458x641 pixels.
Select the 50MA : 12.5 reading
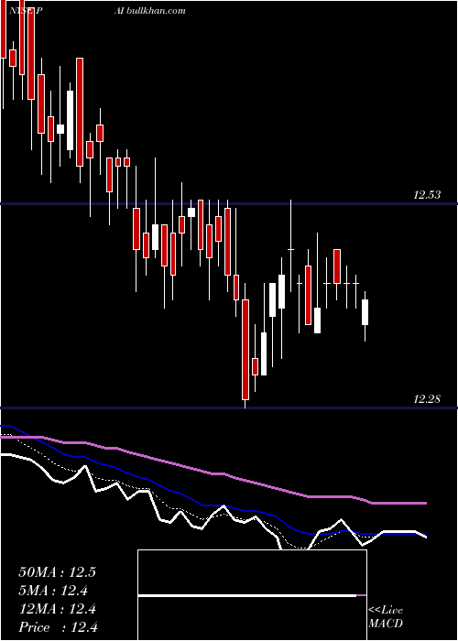(57, 572)
